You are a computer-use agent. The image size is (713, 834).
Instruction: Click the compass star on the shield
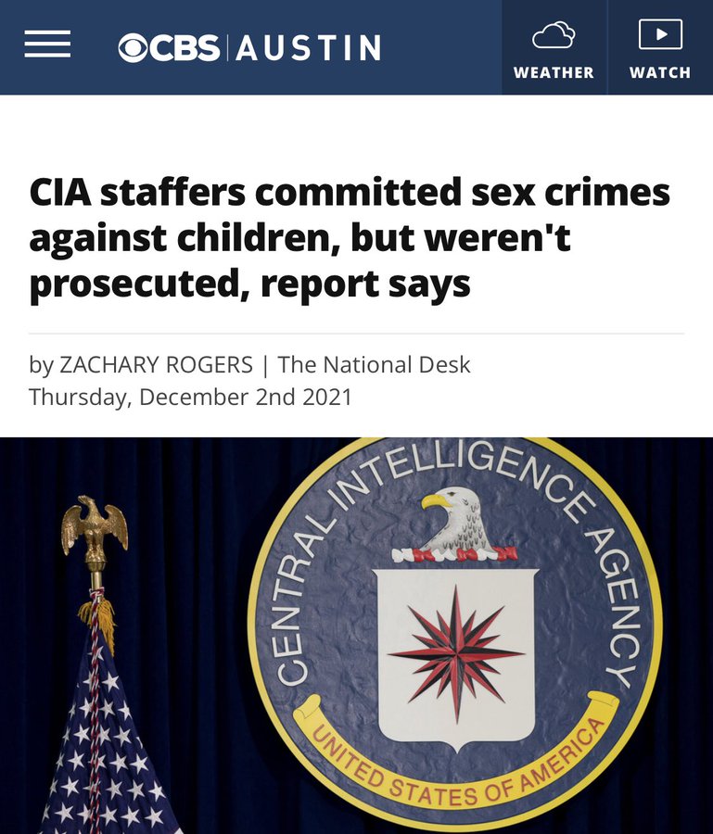click(x=456, y=654)
